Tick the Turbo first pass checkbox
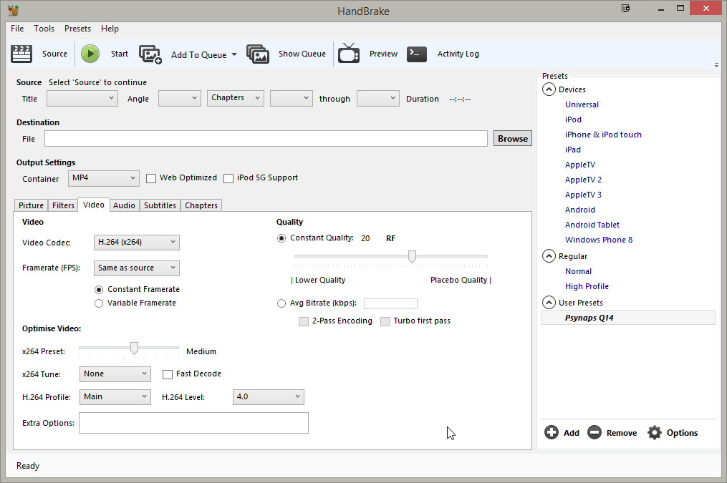 (x=385, y=321)
